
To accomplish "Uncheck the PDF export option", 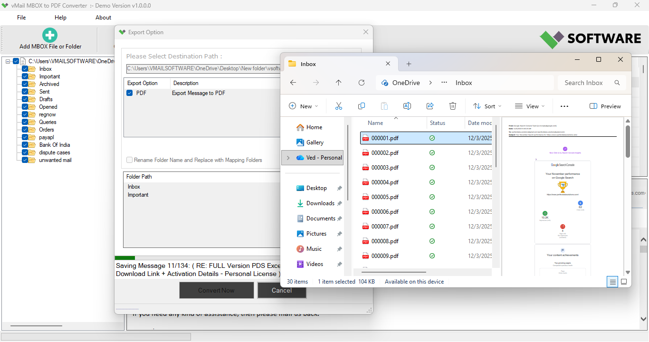I will coord(129,93).
